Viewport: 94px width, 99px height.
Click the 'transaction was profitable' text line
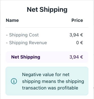tap(50, 88)
